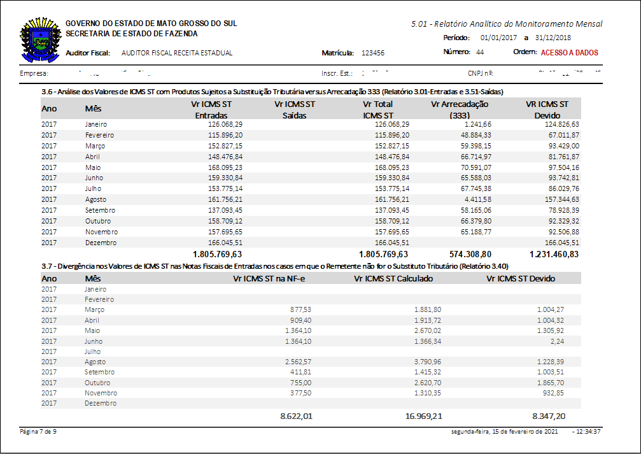641x454 pixels.
Task: Click the Vr Arrecadação (333) column header
Action: pos(459,110)
